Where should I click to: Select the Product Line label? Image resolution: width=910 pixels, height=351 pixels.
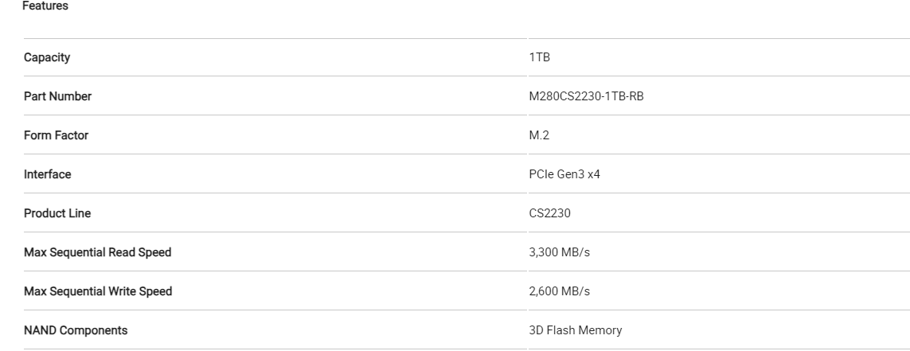(x=57, y=213)
